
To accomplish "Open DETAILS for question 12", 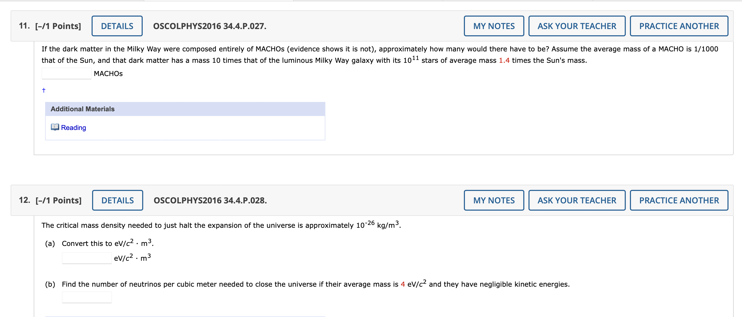I will (x=118, y=200).
